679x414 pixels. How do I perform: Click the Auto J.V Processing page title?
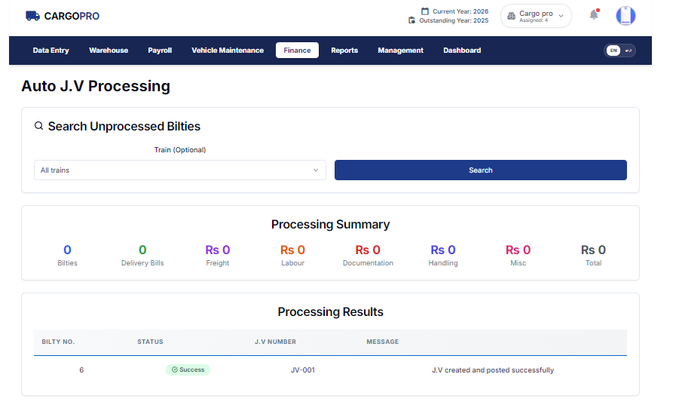click(96, 86)
